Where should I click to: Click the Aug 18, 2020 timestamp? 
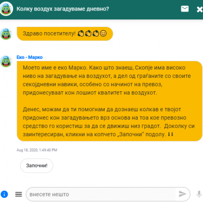(37, 150)
